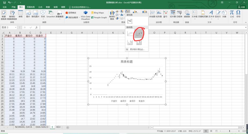The width and height of the screenshot is (248, 134).
Task: Insert Online Pictures (联机图片)
Action: 35,14
